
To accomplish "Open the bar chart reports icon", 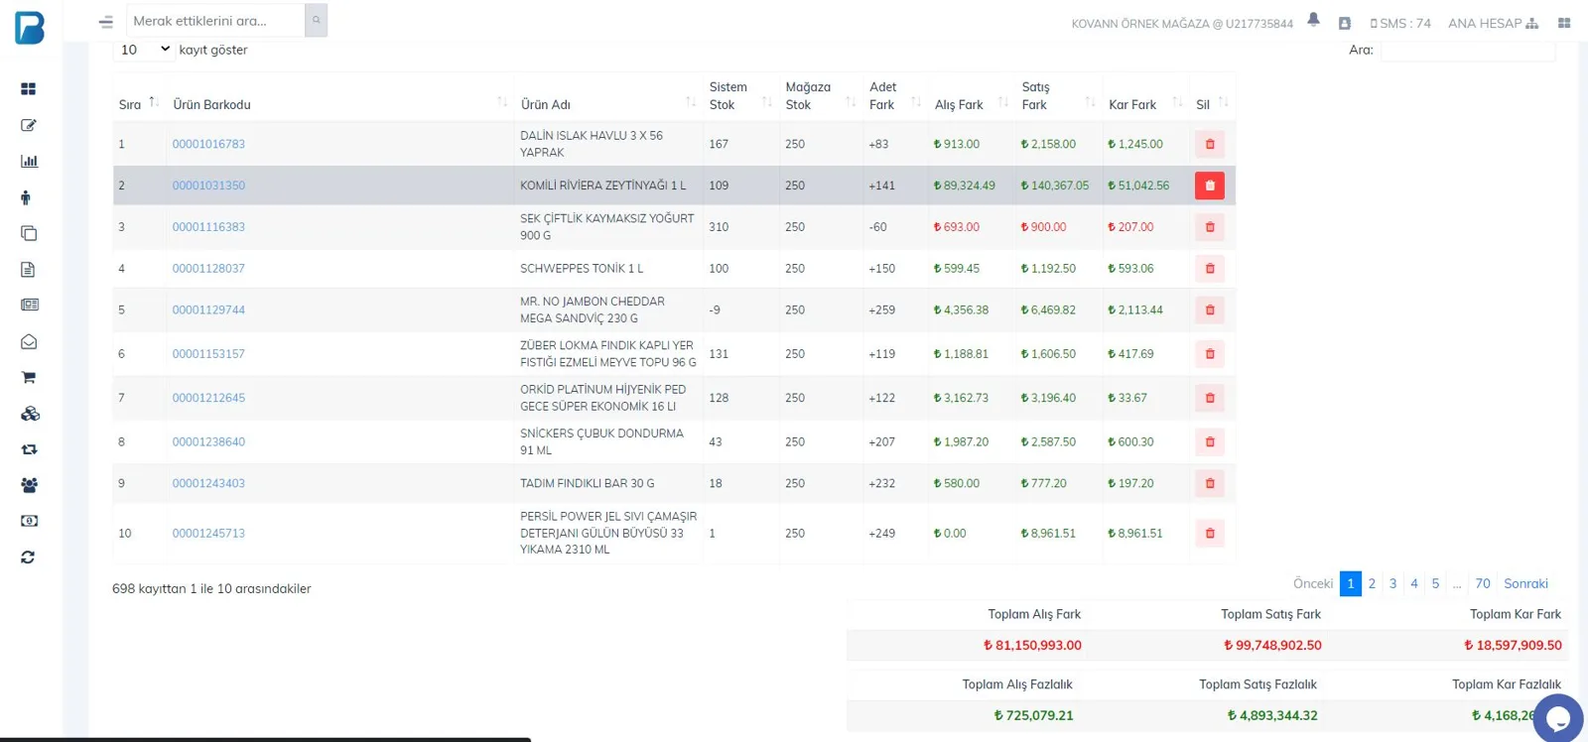I will tap(29, 161).
